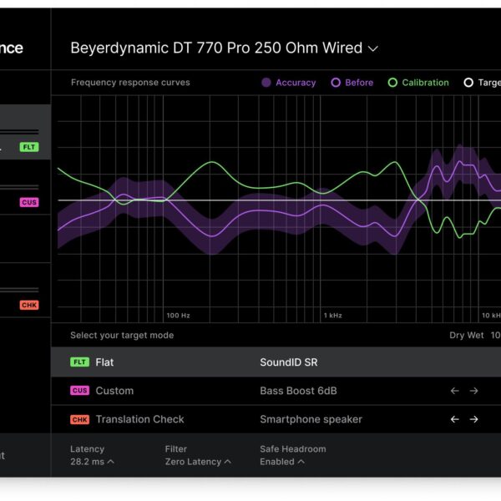This screenshot has width=501, height=501.
Task: Expand the Latency 28.2 ms menu
Action: (x=92, y=462)
